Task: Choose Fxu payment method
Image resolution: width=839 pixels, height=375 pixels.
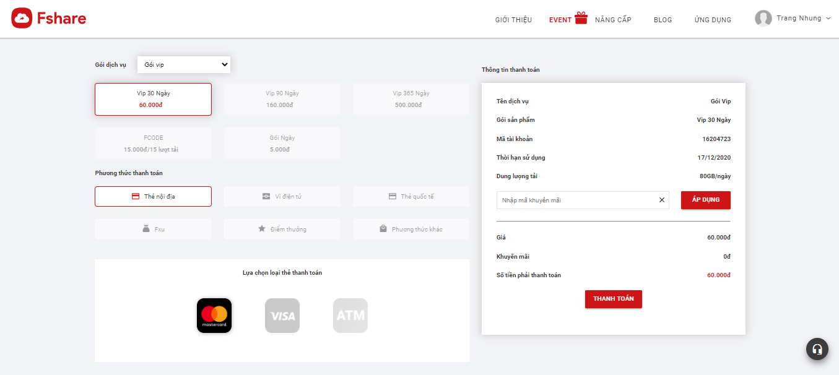Action: point(153,229)
